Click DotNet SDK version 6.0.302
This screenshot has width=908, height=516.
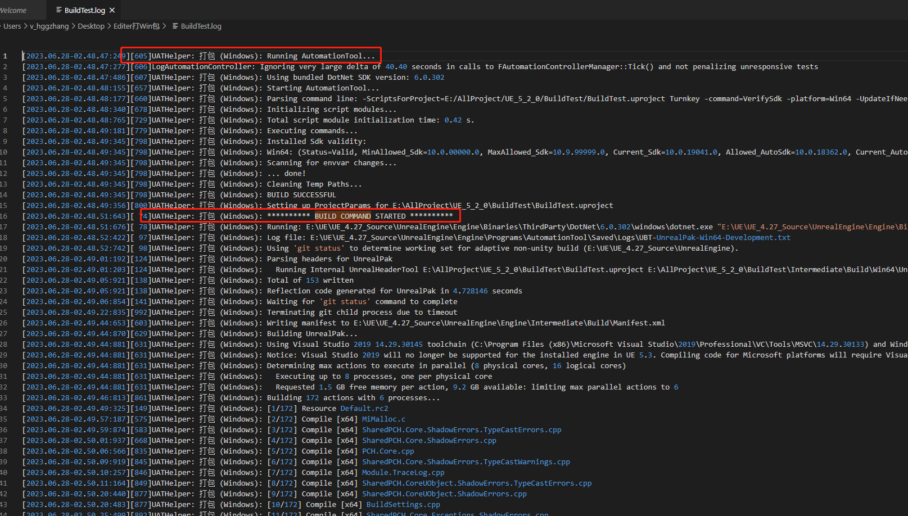coord(429,78)
